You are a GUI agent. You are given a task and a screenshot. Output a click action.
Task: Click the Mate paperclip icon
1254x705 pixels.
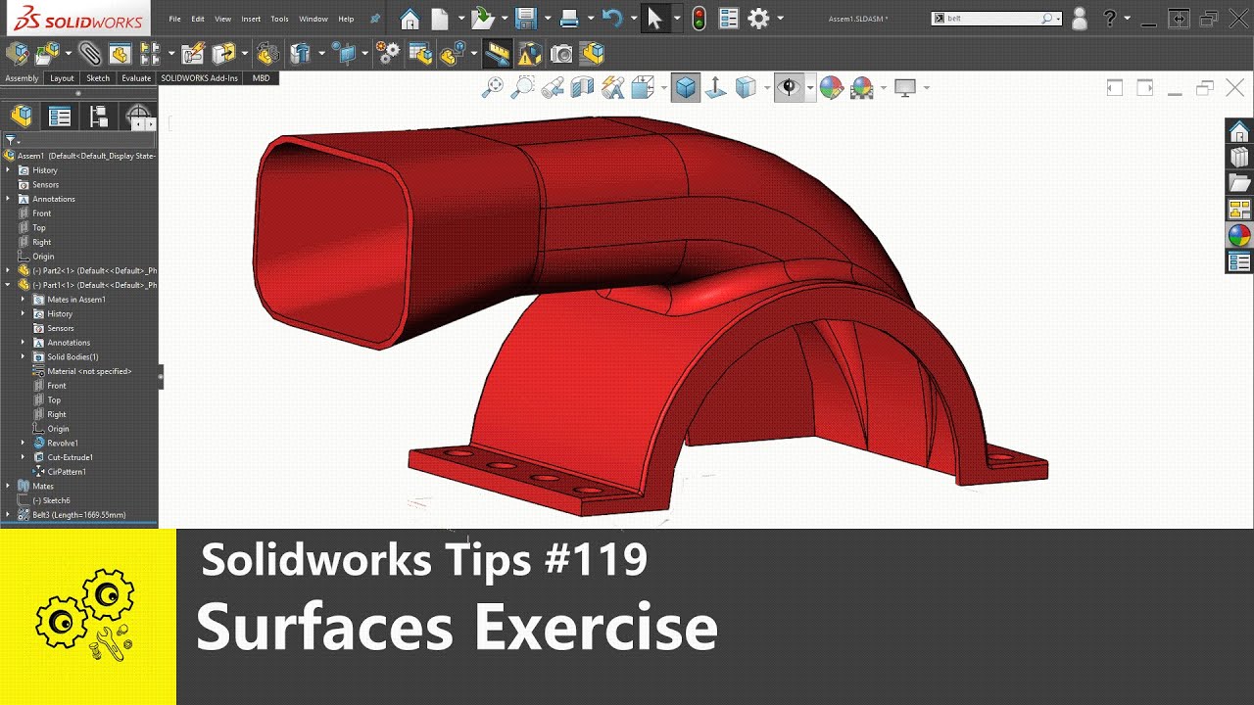pyautogui.click(x=90, y=54)
